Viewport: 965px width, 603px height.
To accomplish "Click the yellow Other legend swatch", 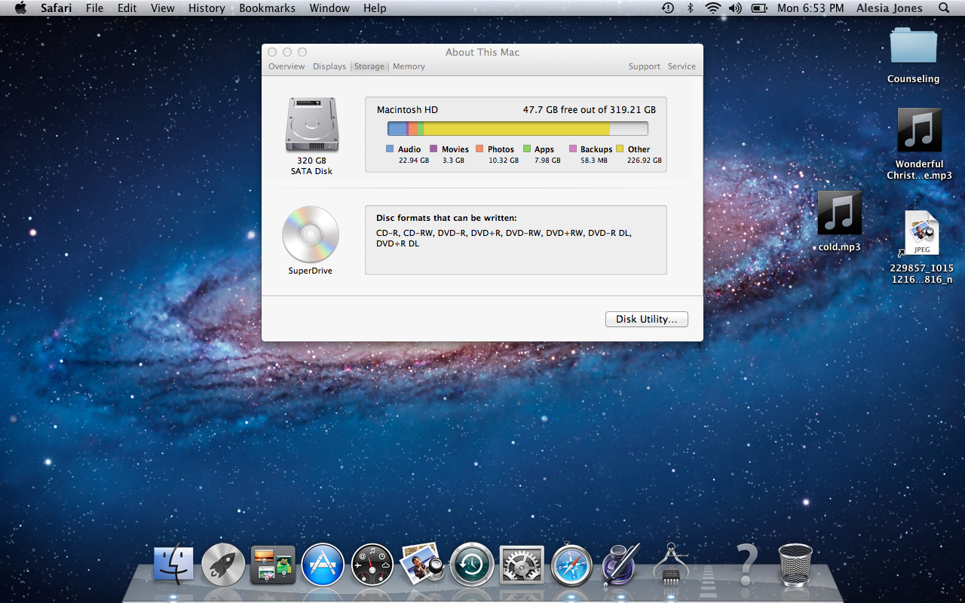I will [620, 149].
